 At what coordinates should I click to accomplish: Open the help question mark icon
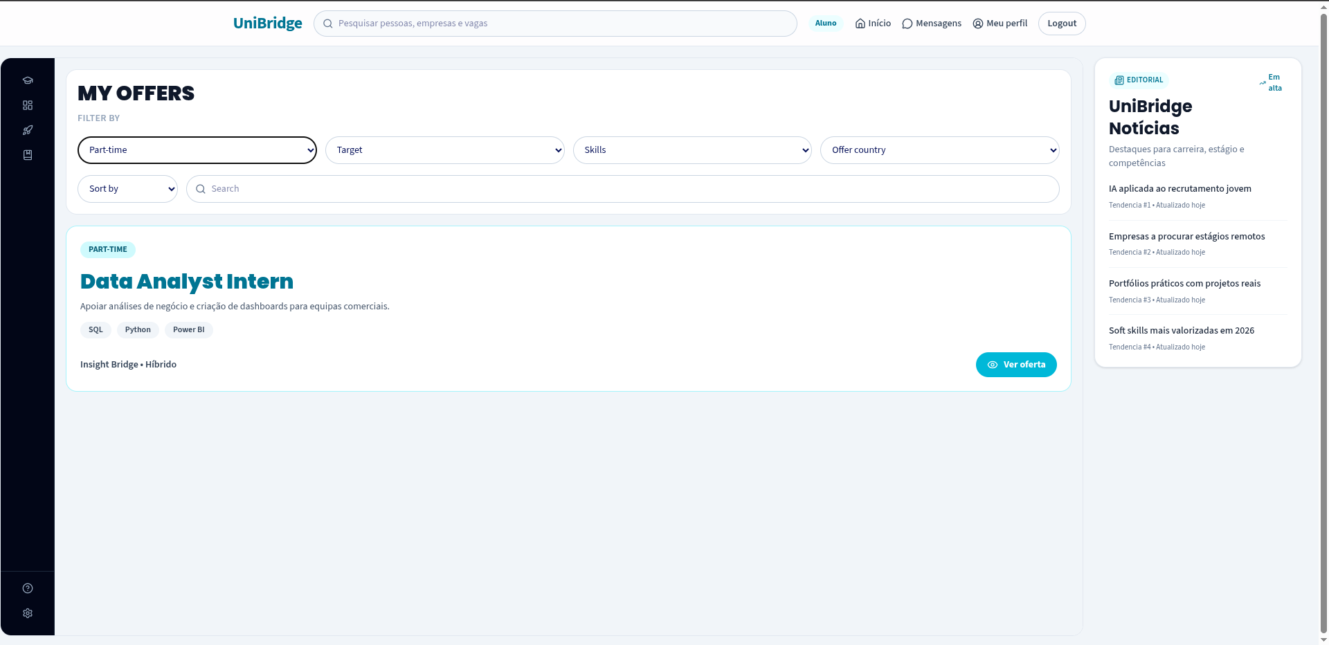pos(28,588)
